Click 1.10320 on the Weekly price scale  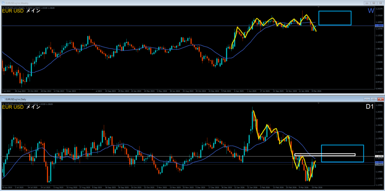pyautogui.click(x=380, y=42)
